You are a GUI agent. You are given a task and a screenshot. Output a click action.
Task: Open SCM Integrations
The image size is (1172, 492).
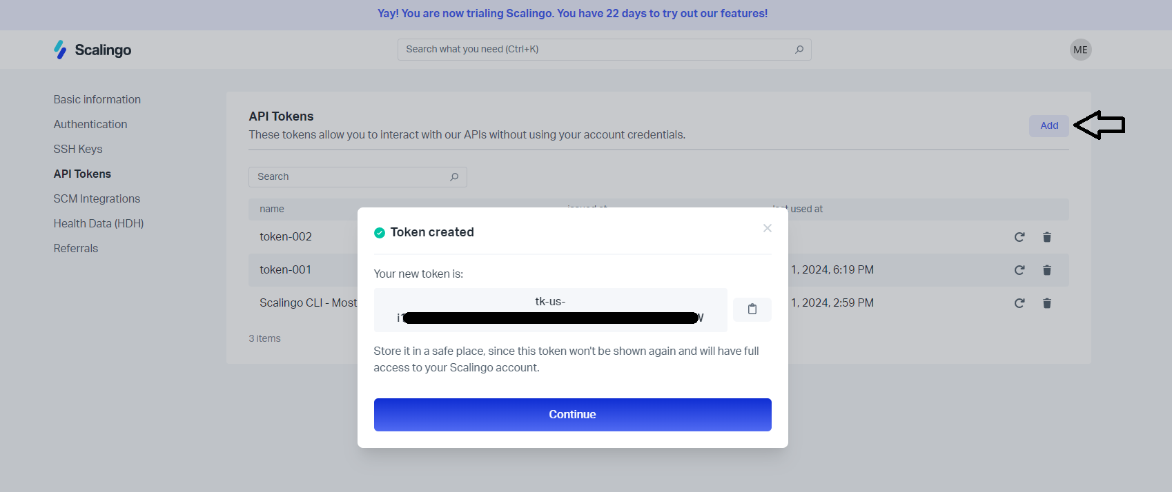pos(97,198)
